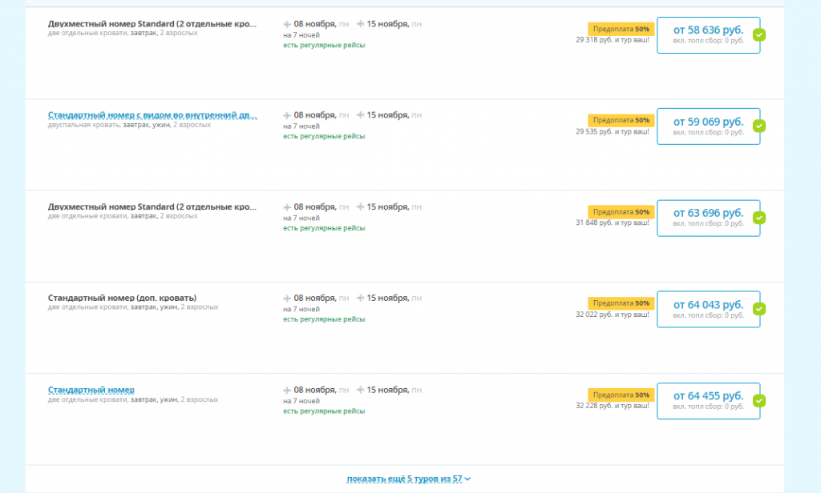
Task: Click departure plane icon in 63 696 руб. row
Action: point(287,207)
